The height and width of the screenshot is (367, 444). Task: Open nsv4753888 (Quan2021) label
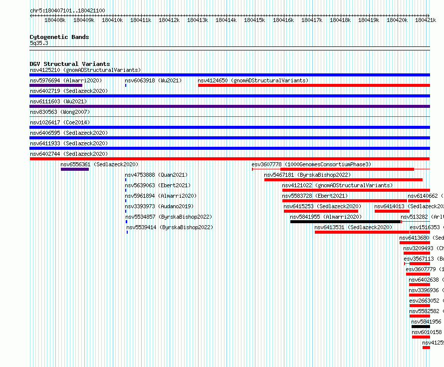156,175
